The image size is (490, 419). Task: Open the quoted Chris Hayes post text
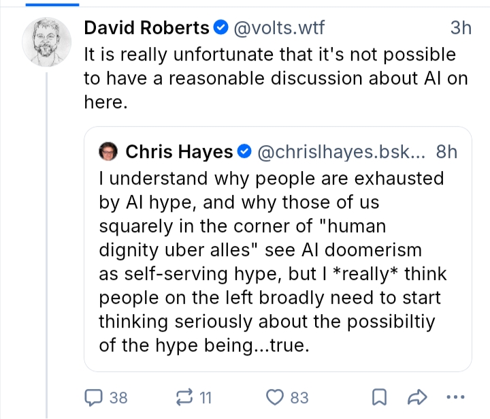click(x=272, y=261)
